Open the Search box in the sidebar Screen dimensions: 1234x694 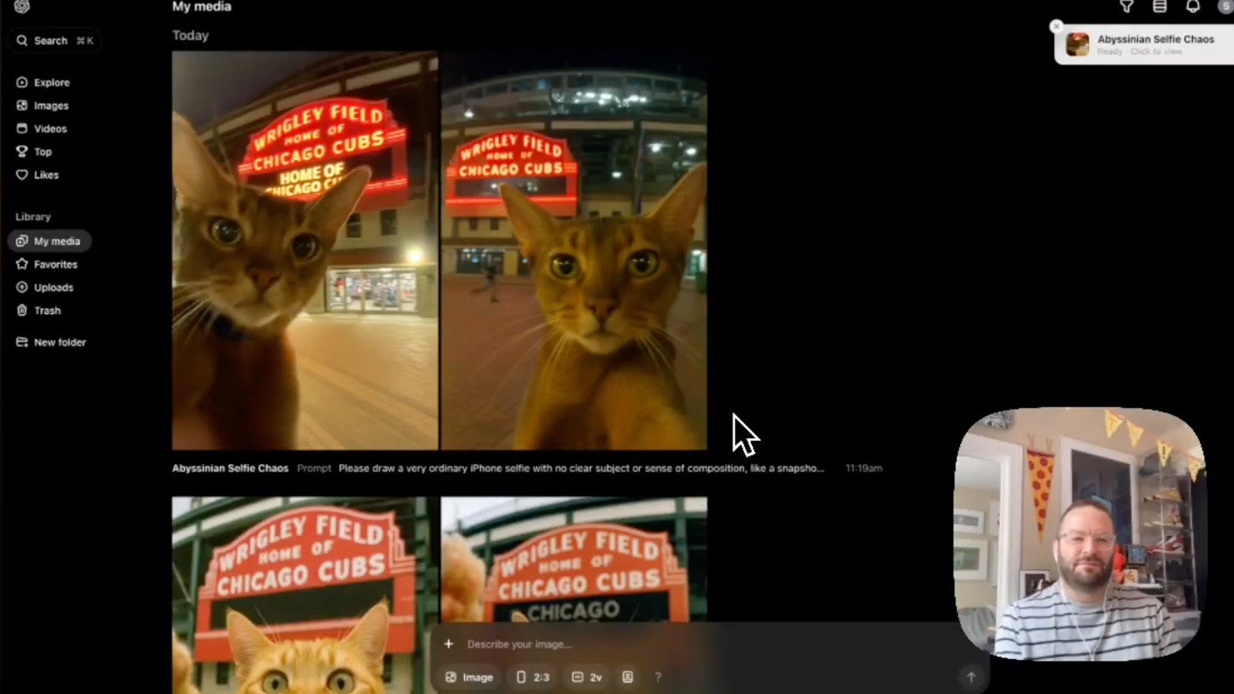click(55, 40)
